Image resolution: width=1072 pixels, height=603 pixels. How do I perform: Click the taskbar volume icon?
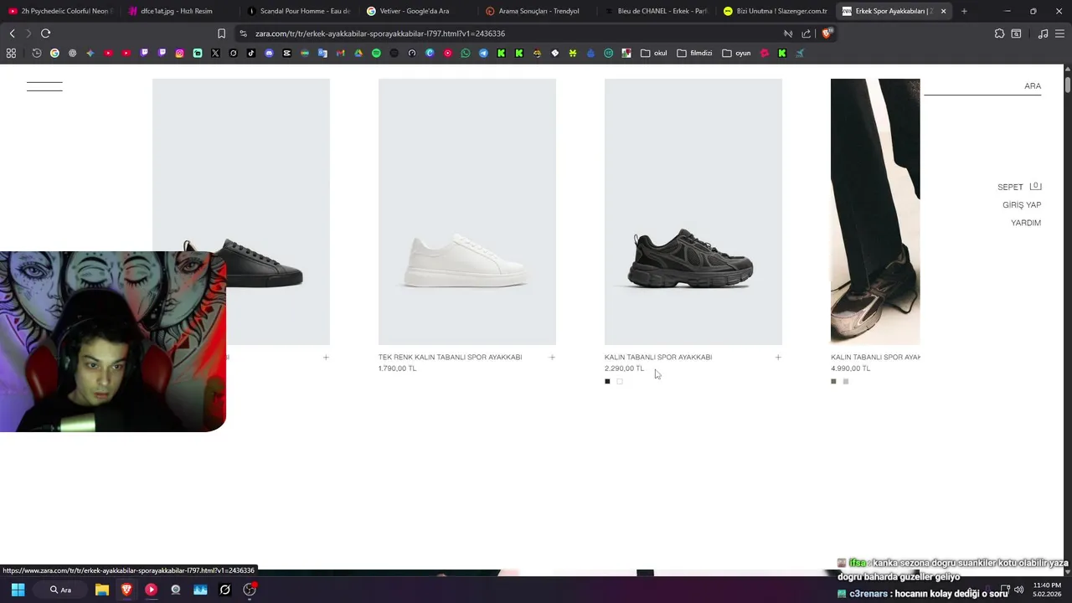[x=1019, y=590]
